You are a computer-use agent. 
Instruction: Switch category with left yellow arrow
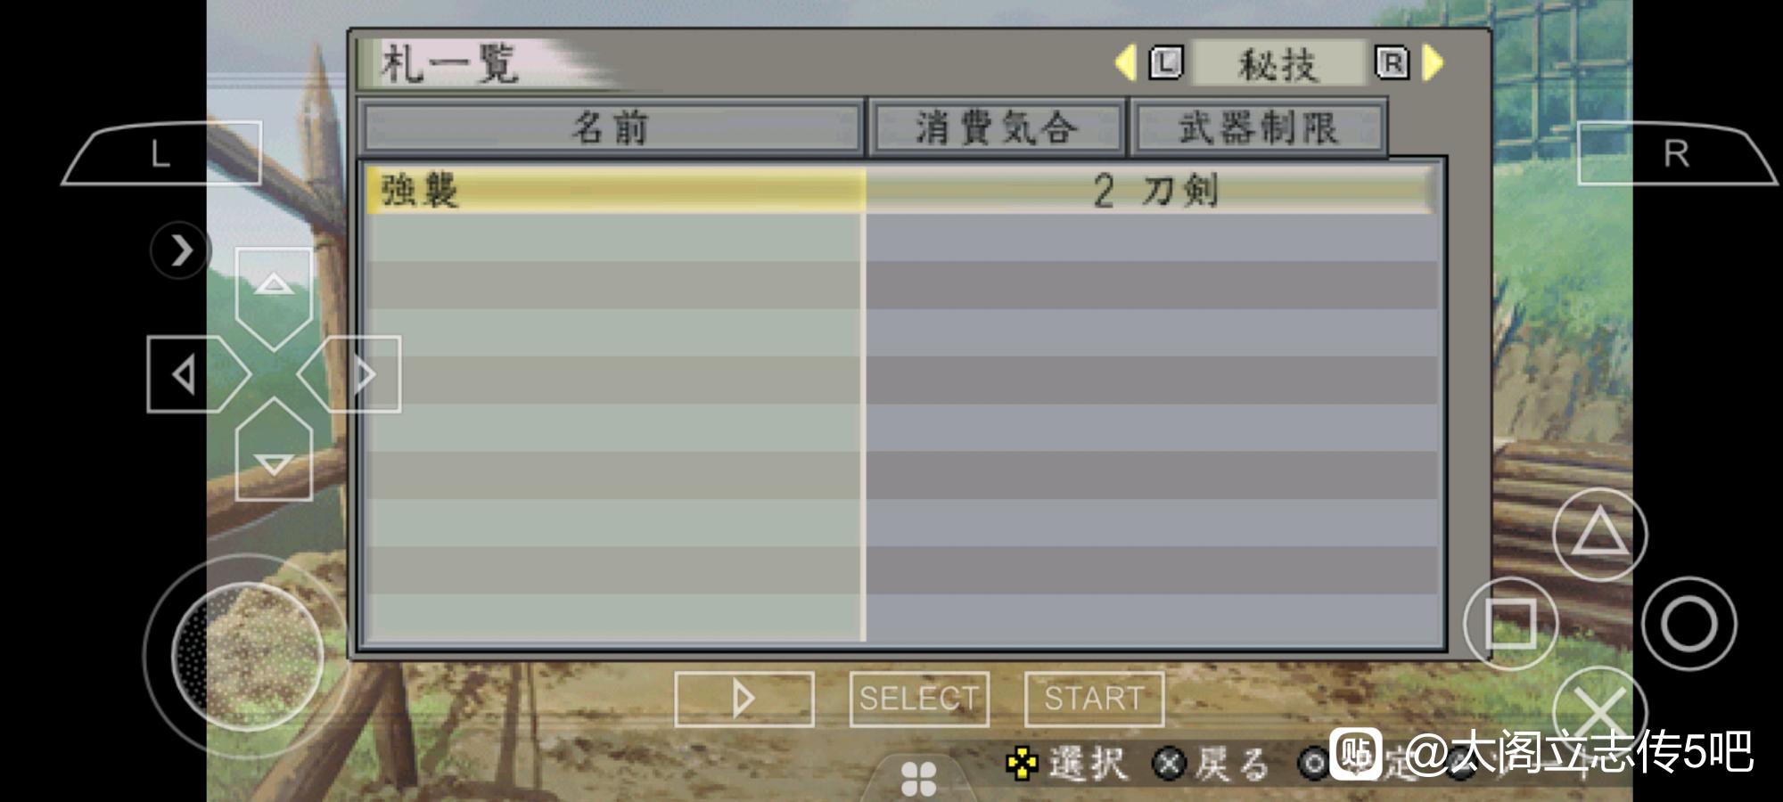(1126, 63)
